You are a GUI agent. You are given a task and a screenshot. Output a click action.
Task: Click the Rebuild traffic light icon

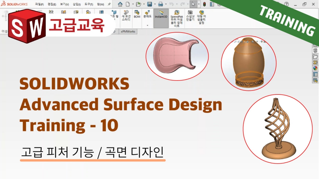(204, 4)
